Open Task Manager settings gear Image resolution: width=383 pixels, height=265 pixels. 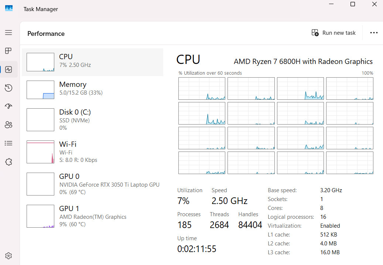click(8, 256)
